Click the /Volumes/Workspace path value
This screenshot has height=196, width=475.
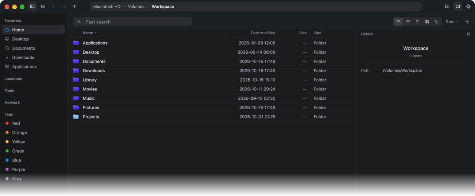[x=402, y=70]
